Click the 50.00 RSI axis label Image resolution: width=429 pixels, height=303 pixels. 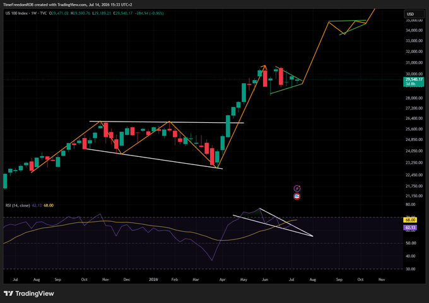click(x=411, y=243)
